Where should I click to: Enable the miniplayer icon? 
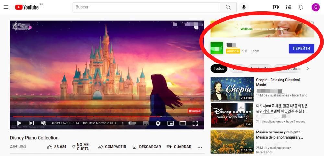(x=170, y=123)
